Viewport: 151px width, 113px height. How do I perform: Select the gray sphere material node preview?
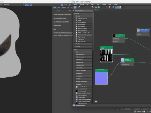click(x=138, y=30)
